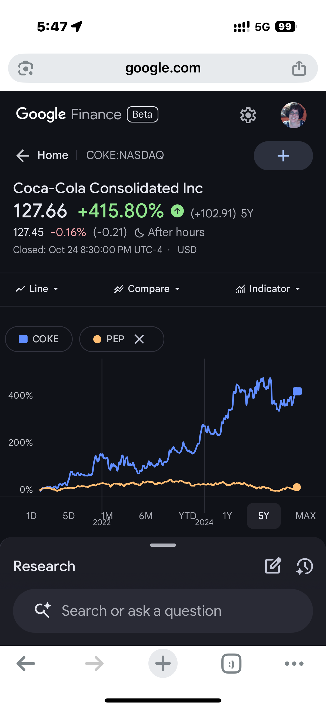Add COKE to watchlist with plus button
The image size is (326, 709).
[x=283, y=156]
